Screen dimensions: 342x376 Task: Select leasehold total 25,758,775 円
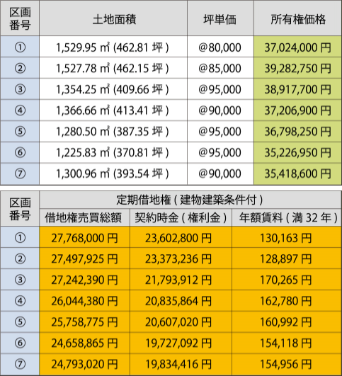(84, 321)
